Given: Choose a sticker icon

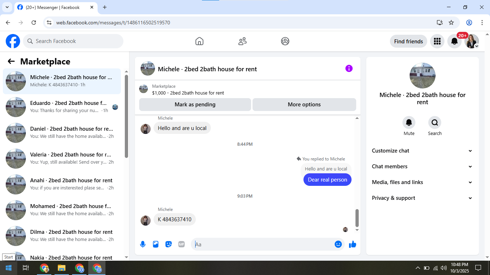Looking at the screenshot, I should (x=169, y=244).
